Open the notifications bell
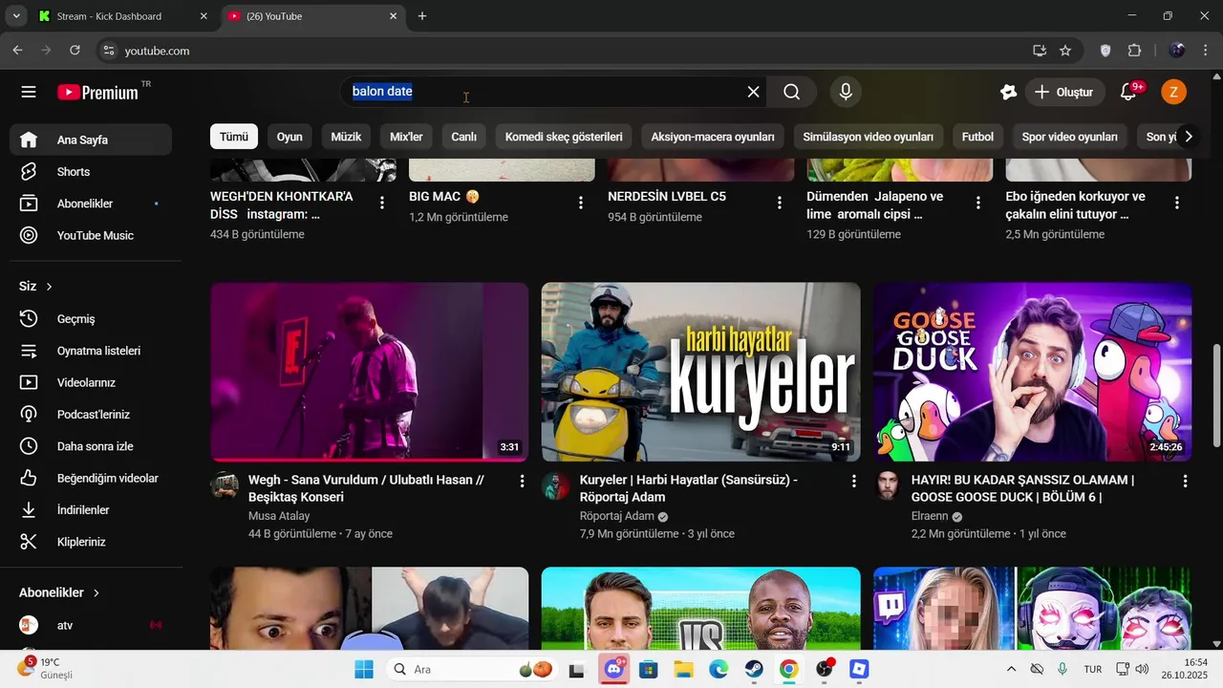Viewport: 1223px width, 688px height. [1129, 92]
